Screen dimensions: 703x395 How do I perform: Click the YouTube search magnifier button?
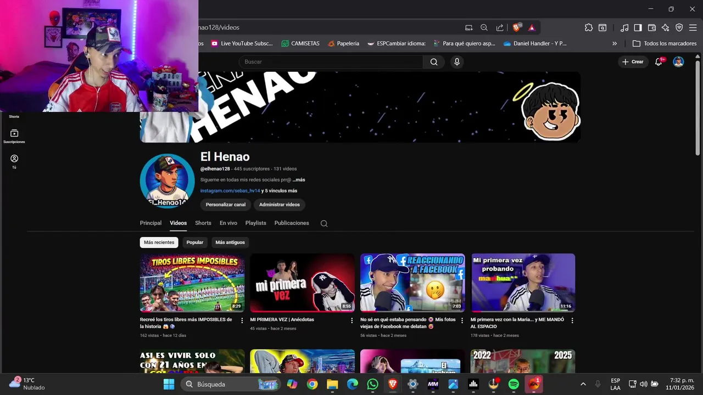[434, 62]
